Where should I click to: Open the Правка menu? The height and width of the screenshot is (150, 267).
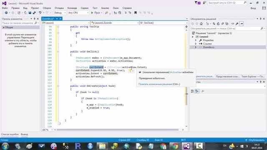(15, 8)
